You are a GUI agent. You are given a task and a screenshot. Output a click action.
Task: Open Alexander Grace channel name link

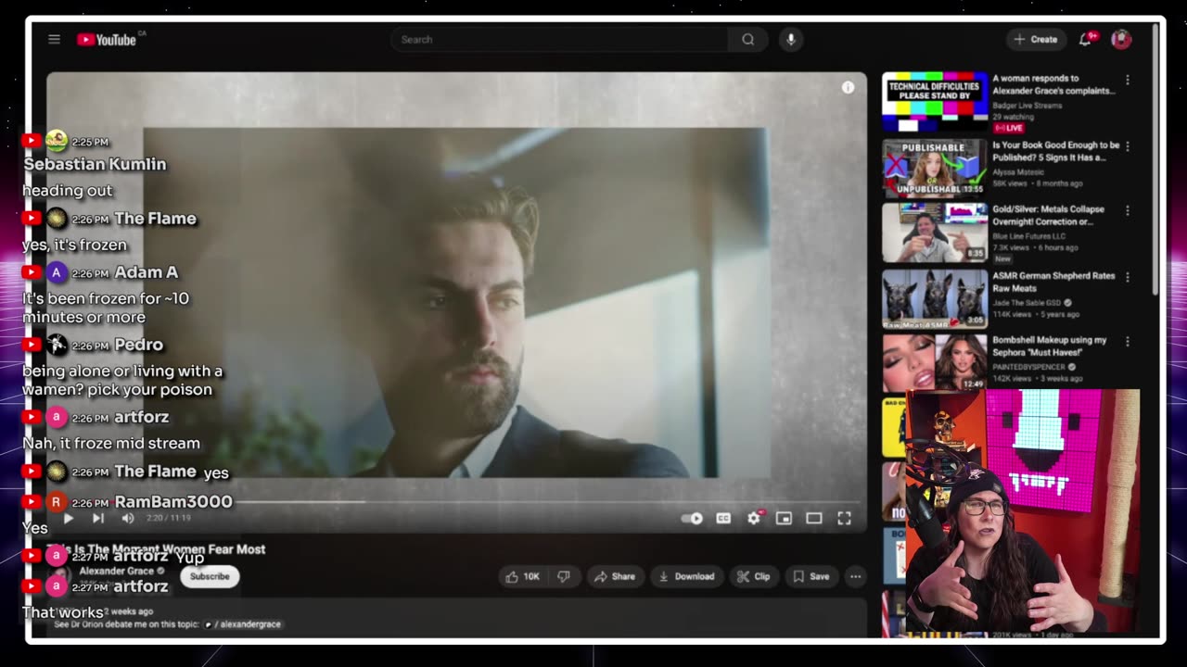[x=116, y=571]
